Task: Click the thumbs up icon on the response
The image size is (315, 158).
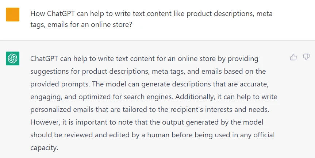Action: 293,57
